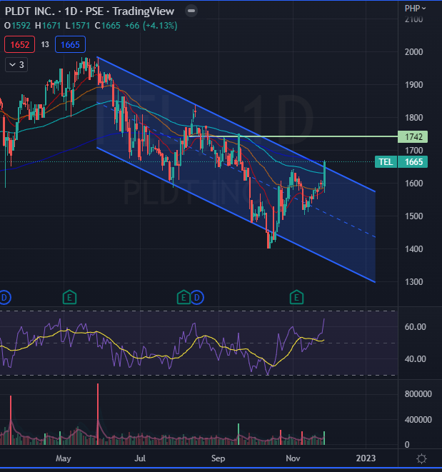The image size is (442, 472).
Task: Expand the 3 indicators legend
Action: coord(16,65)
